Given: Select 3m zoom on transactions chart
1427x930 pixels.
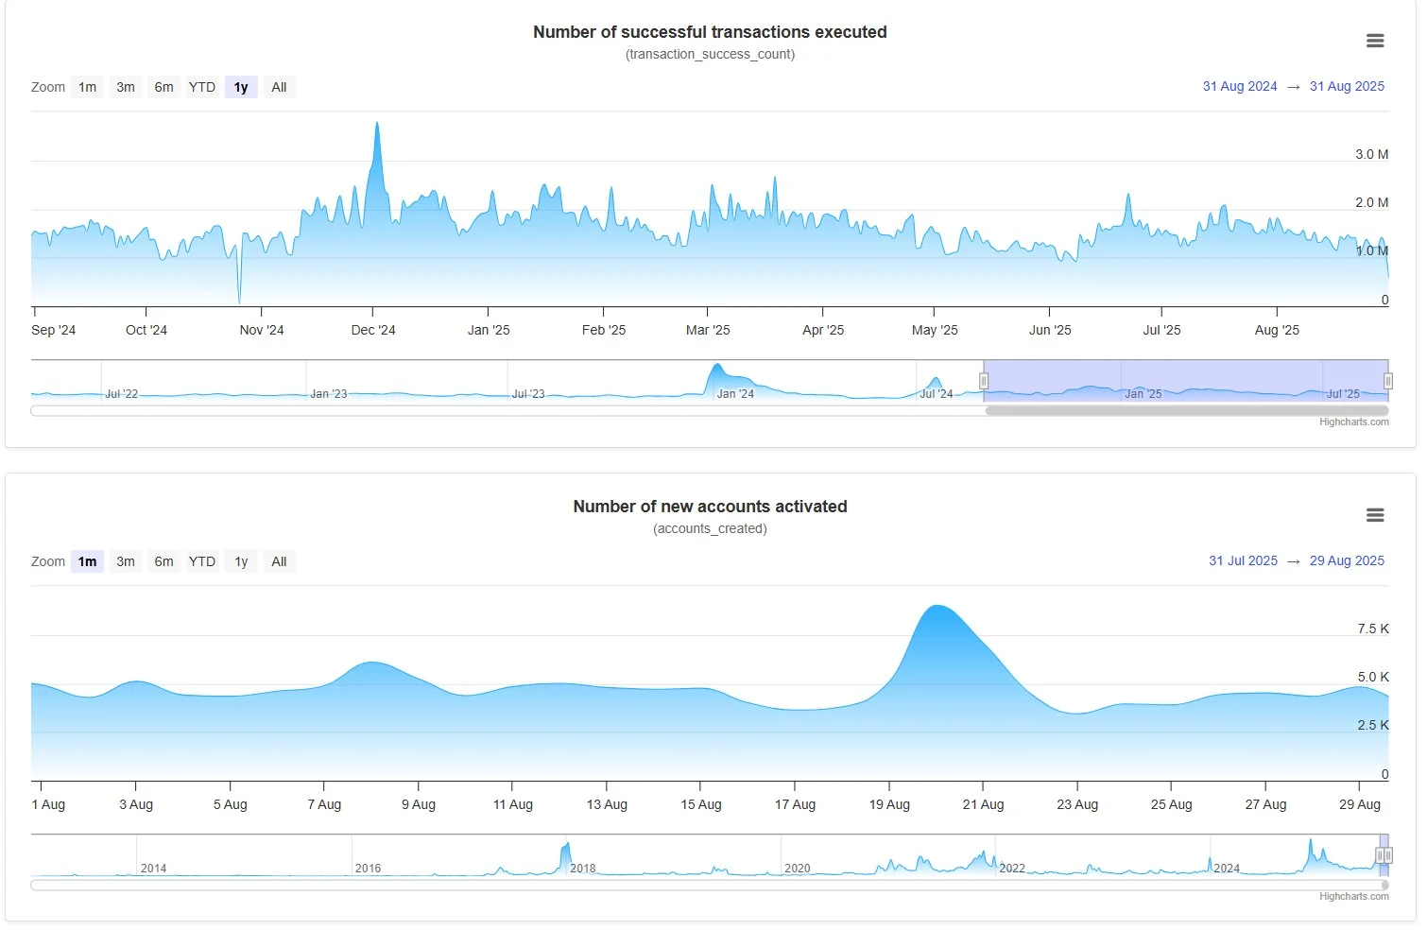Looking at the screenshot, I should pos(126,87).
